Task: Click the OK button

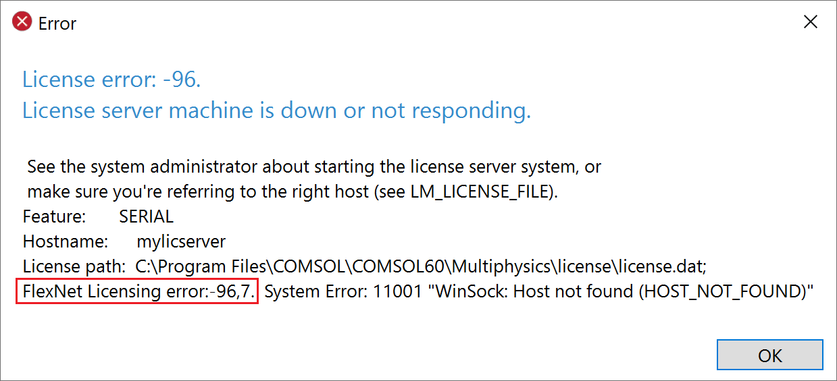Action: pyautogui.click(x=769, y=355)
